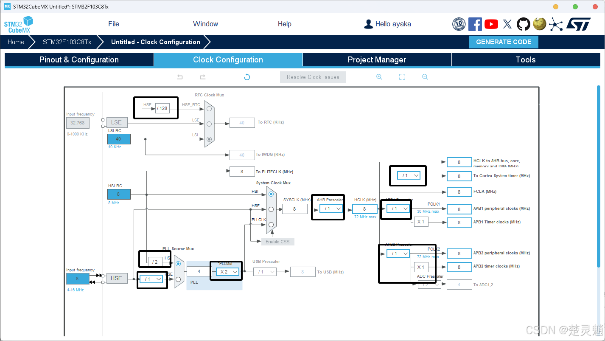605x341 pixels.
Task: Open the APB1 Prescaler dropdown
Action: click(398, 209)
